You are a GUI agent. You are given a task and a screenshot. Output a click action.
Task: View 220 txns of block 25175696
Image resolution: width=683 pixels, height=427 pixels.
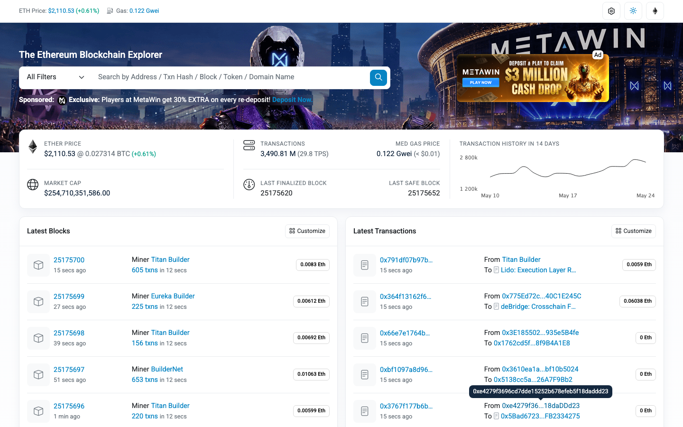pos(145,416)
